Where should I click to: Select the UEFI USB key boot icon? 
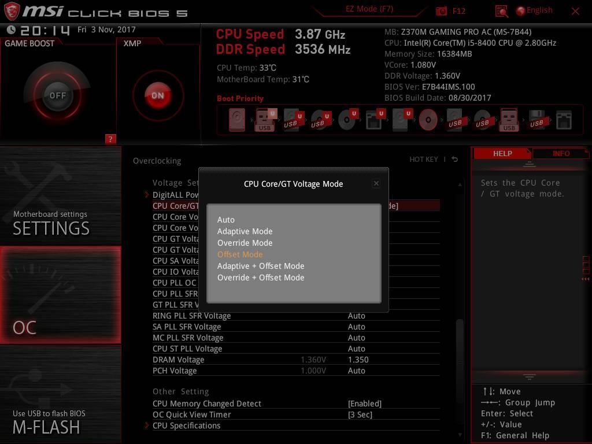click(265, 120)
